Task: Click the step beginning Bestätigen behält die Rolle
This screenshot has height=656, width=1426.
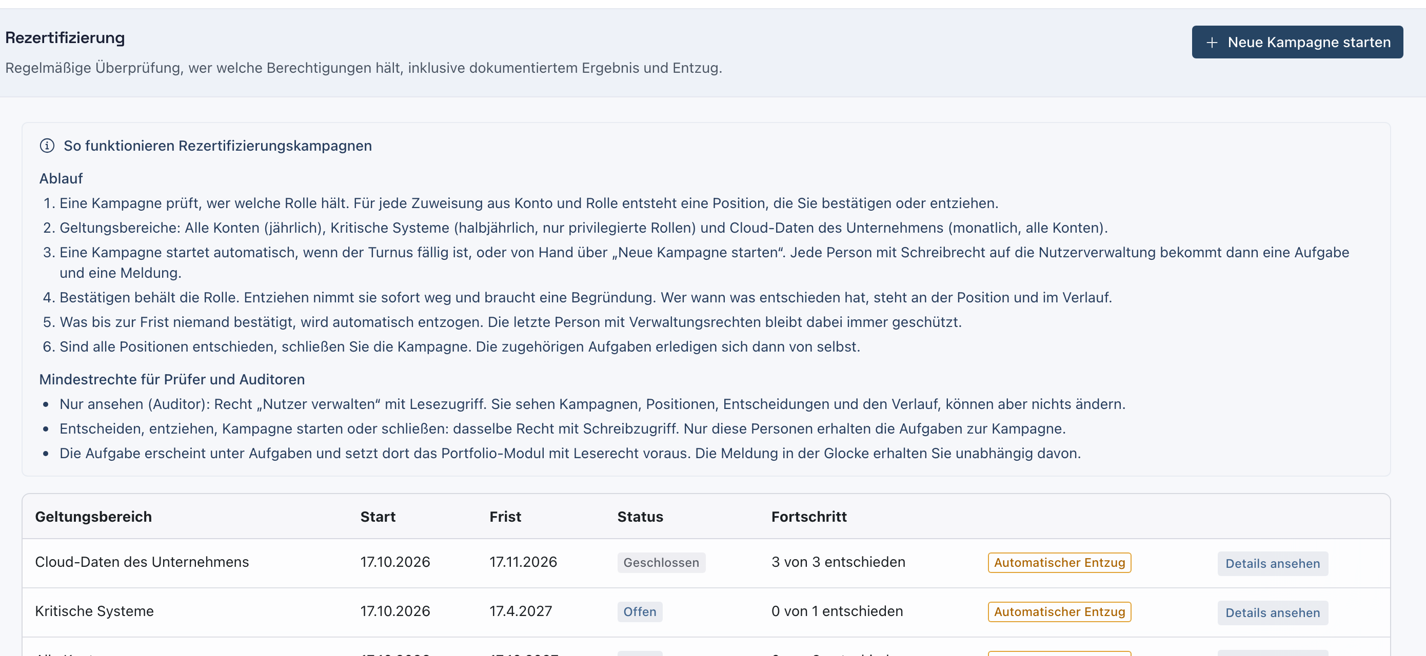Action: (x=586, y=298)
